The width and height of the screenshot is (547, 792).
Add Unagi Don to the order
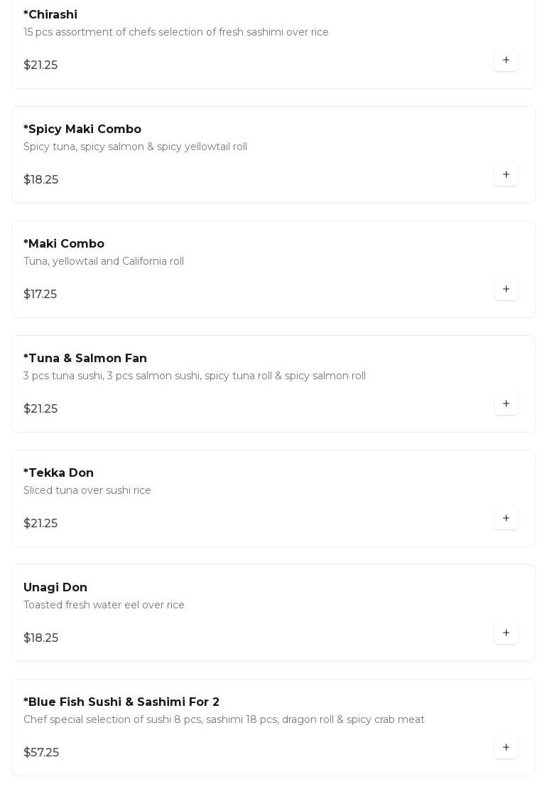coord(506,633)
